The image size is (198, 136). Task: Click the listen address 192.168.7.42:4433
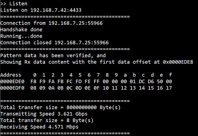click(x=56, y=10)
